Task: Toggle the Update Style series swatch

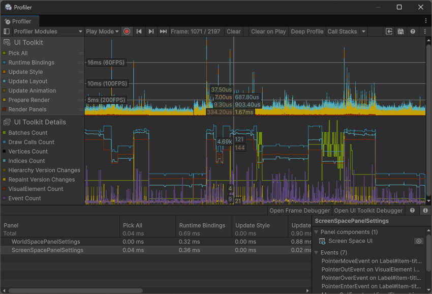Action: coord(4,72)
